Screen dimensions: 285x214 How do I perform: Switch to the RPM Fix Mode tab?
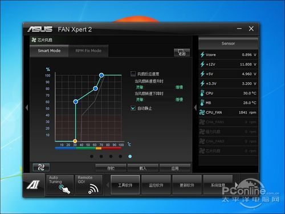click(x=88, y=51)
